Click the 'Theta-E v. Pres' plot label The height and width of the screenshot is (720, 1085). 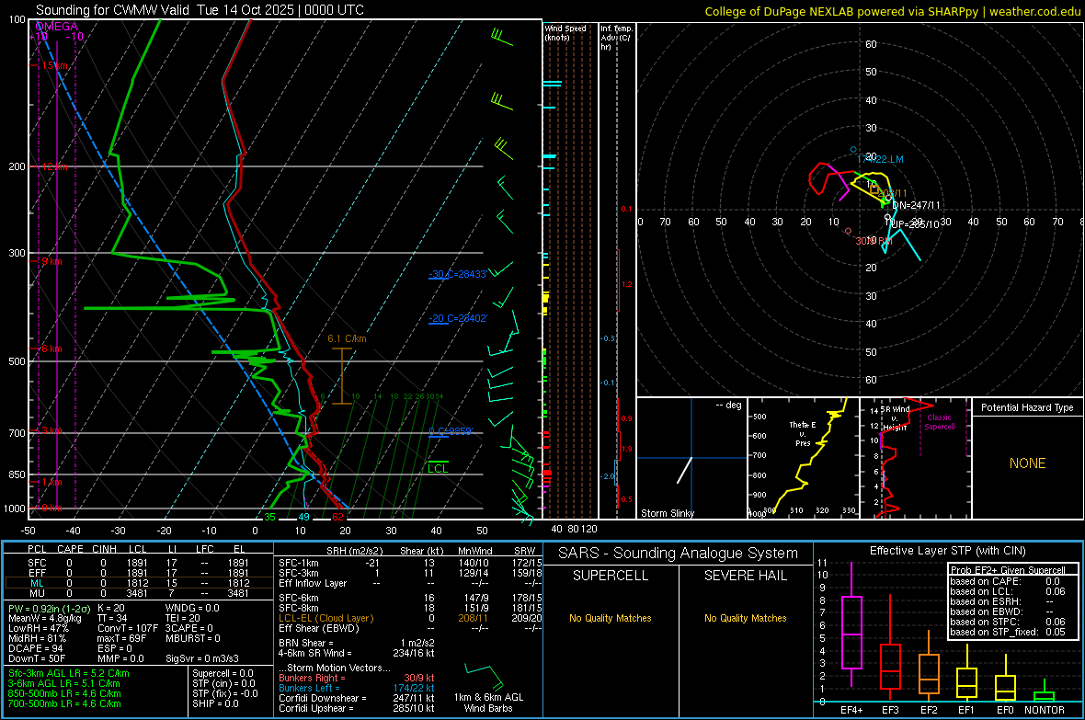pos(803,433)
